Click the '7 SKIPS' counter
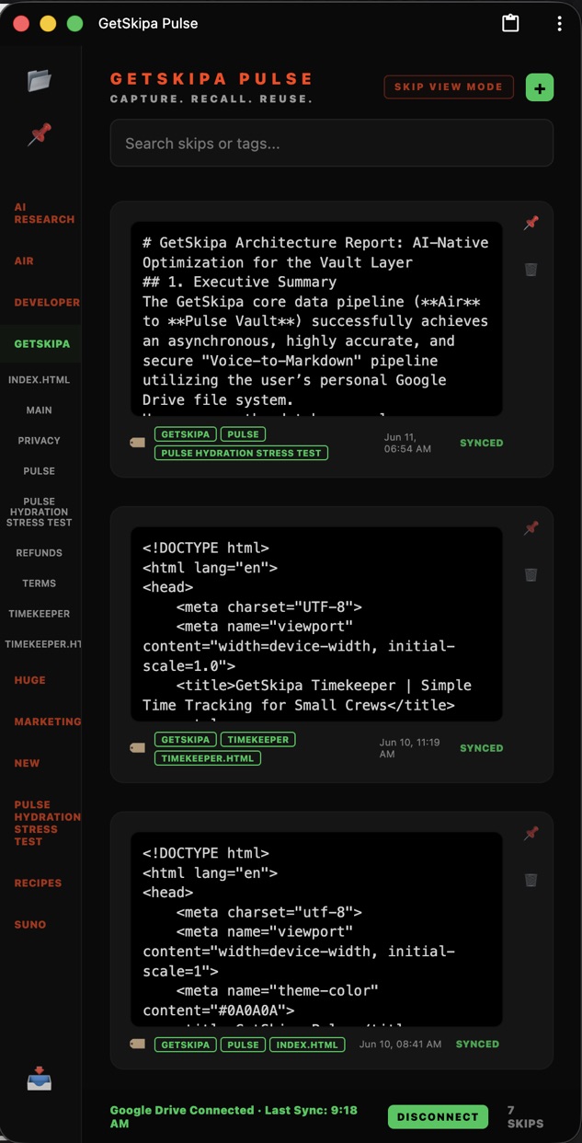This screenshot has width=582, height=1143. 525,1117
